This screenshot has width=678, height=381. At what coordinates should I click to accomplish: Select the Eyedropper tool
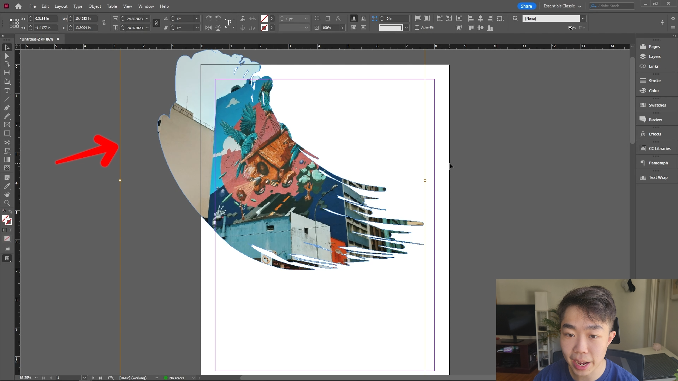(7, 186)
